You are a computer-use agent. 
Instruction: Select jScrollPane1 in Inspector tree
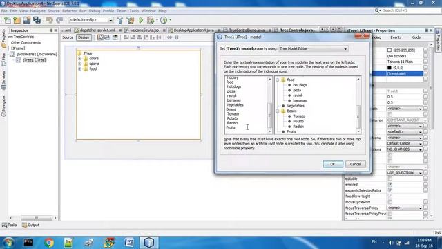pyautogui.click(x=37, y=54)
